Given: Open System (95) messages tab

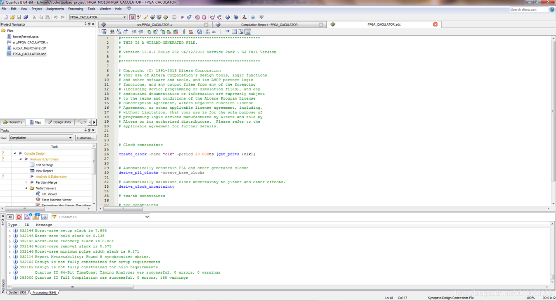Looking at the screenshot, I should 17,293.
